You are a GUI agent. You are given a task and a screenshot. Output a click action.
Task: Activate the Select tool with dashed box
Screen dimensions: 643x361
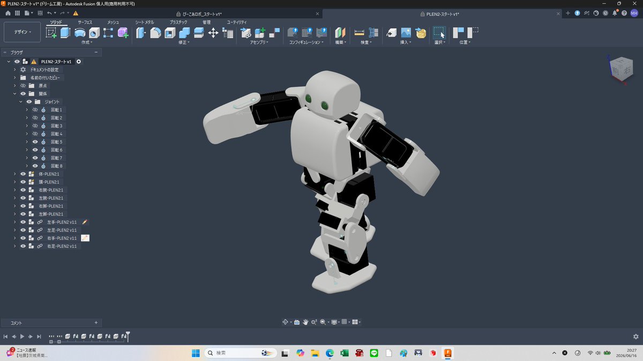439,33
